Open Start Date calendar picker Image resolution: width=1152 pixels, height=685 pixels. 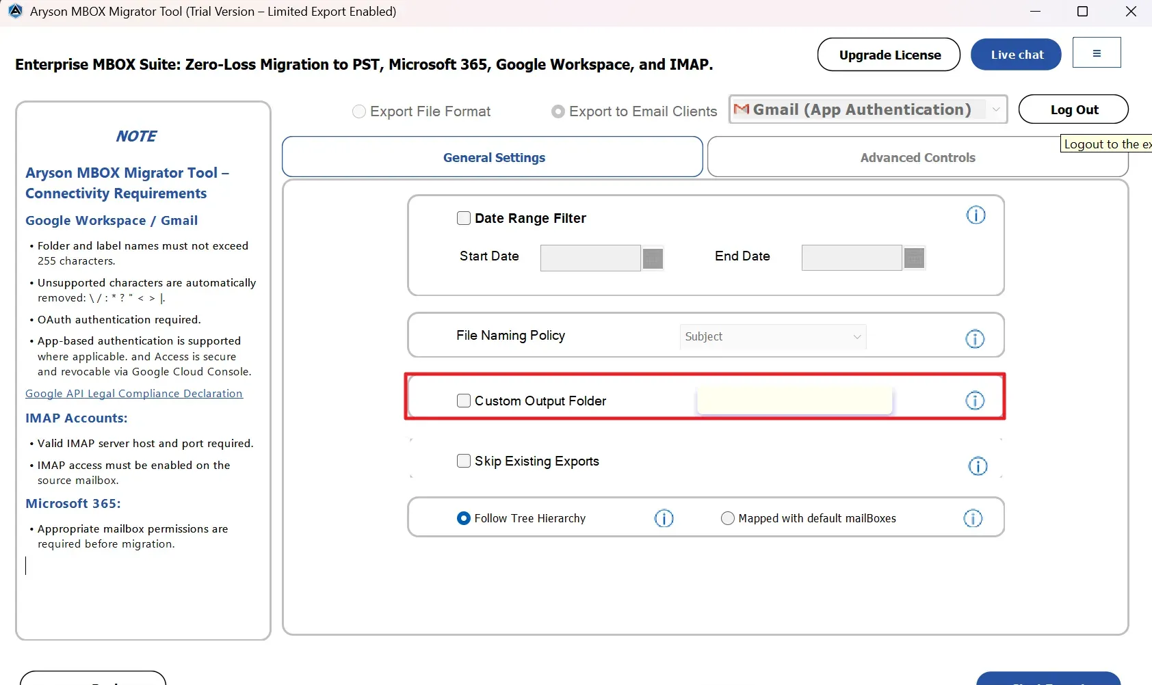pos(653,258)
